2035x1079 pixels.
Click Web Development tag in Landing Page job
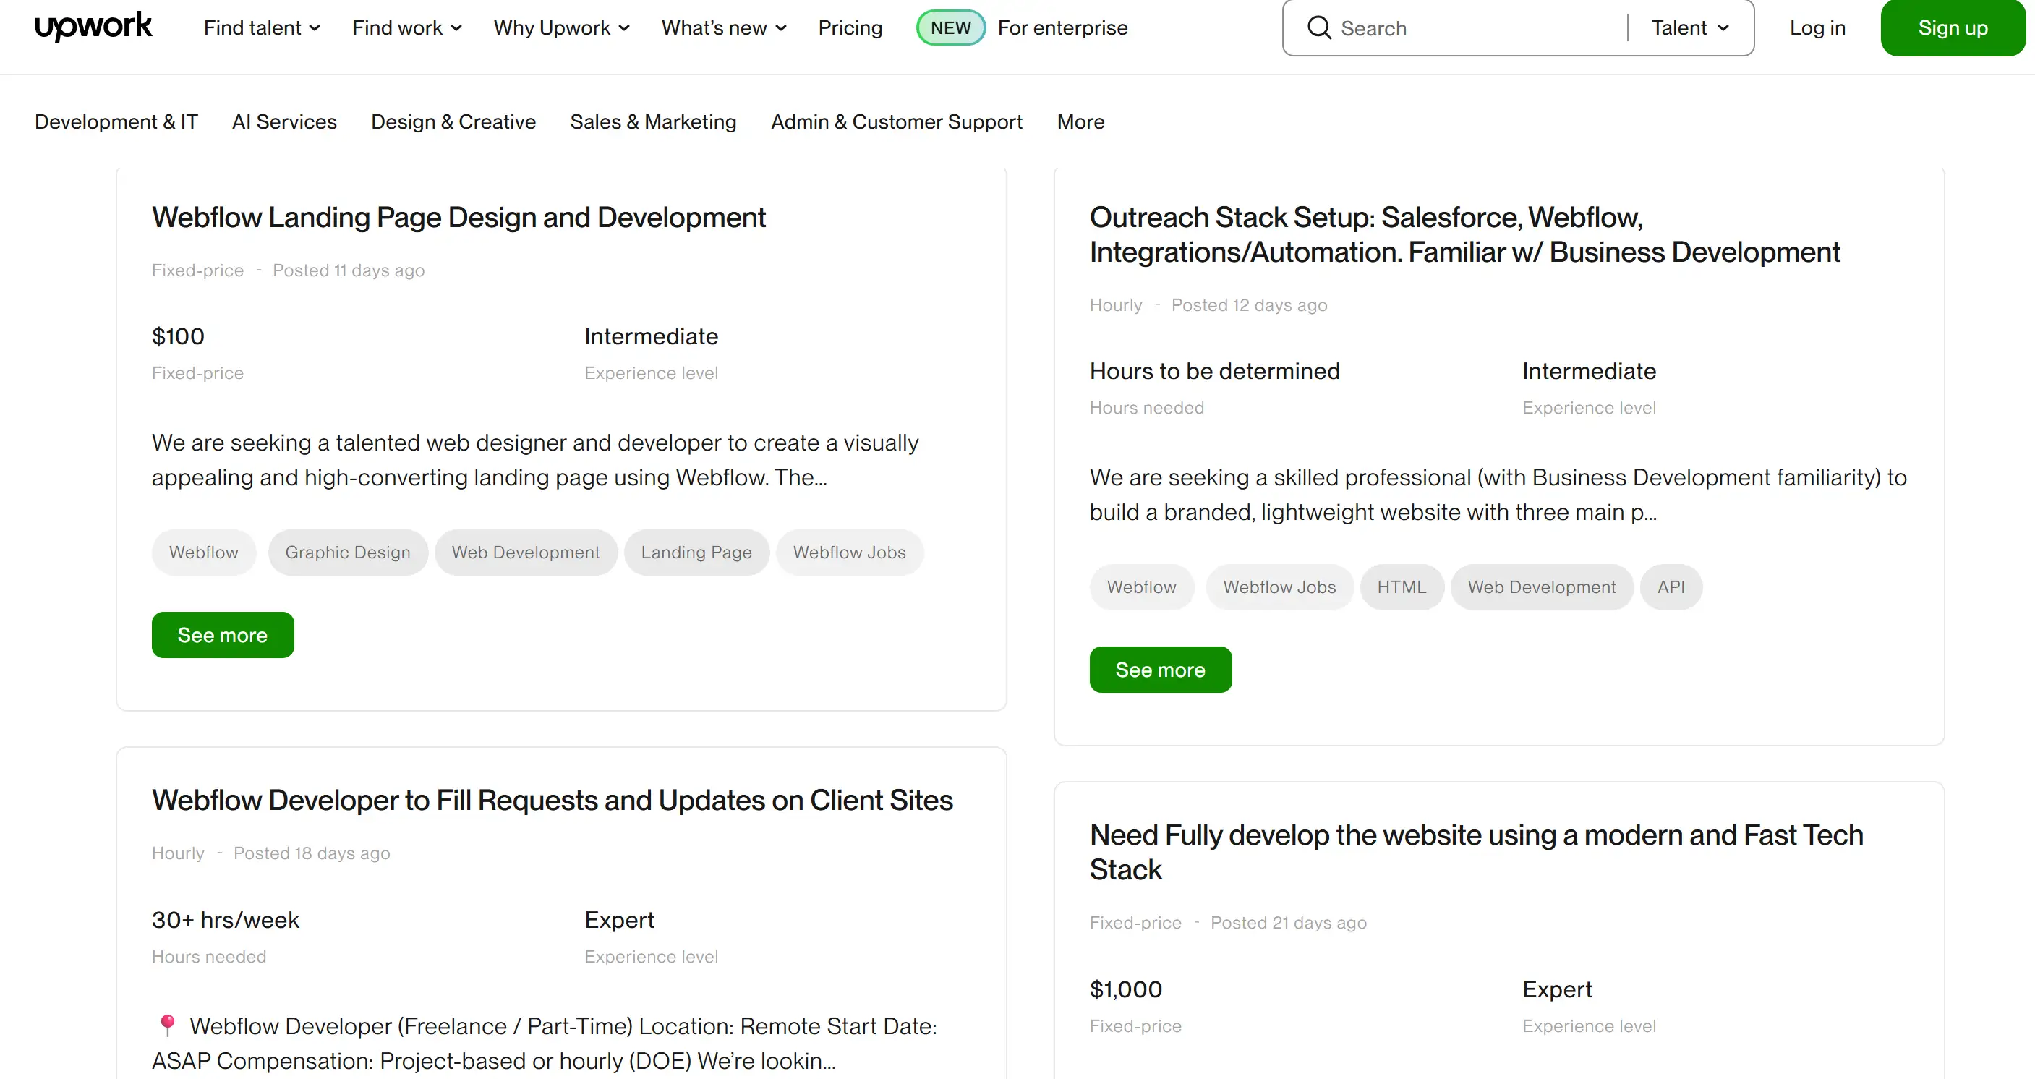[x=525, y=552]
